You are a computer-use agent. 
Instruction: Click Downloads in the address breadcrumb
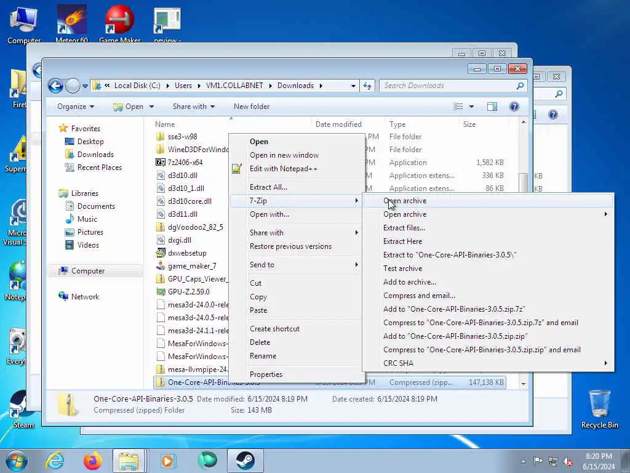click(295, 86)
